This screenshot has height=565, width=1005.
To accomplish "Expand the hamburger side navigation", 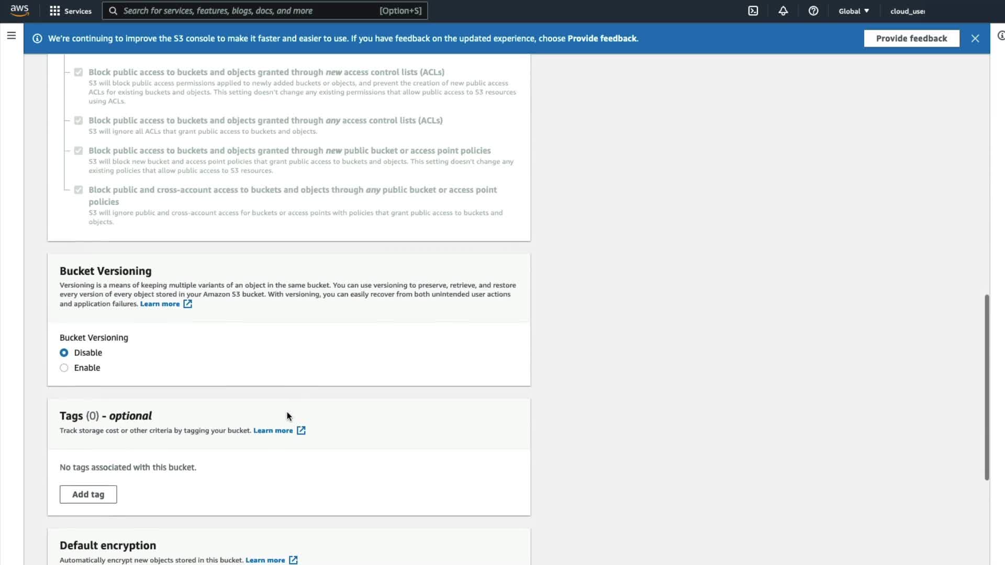I will click(12, 36).
